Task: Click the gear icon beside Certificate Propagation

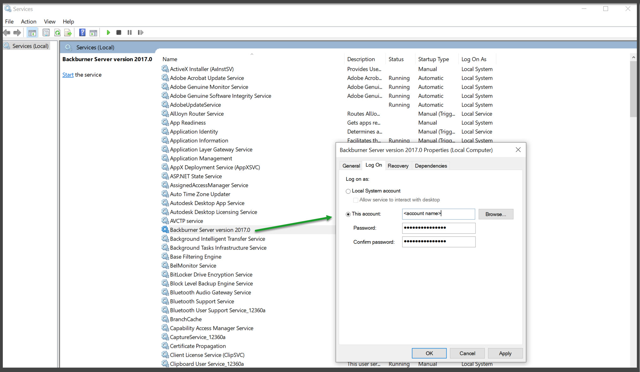Action: [165, 346]
